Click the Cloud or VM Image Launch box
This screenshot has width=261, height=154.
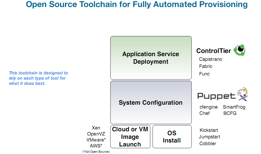coord(130,137)
